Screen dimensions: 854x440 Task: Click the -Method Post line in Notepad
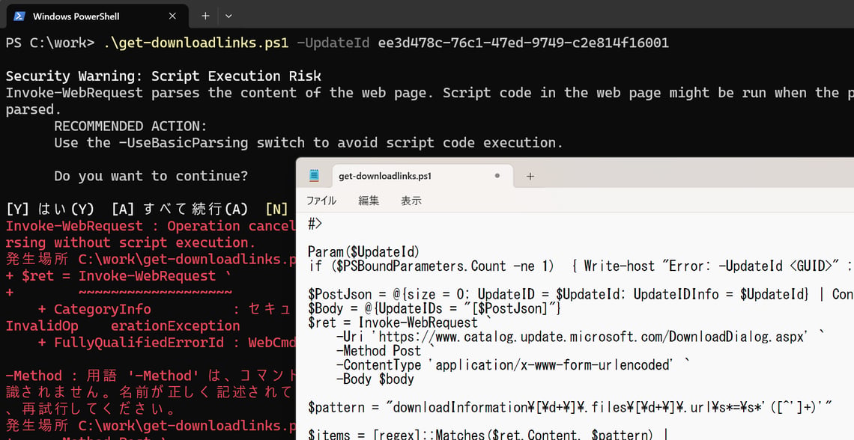(378, 351)
